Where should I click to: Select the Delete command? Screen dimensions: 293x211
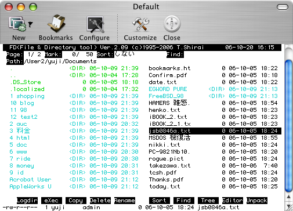point(100,201)
